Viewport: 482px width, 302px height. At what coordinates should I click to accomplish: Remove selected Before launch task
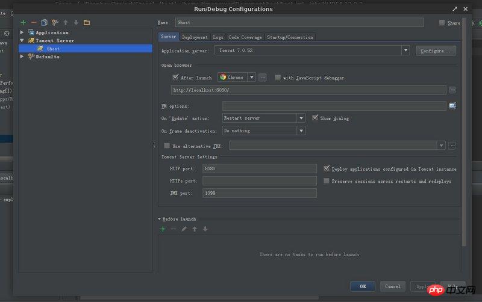tap(174, 229)
